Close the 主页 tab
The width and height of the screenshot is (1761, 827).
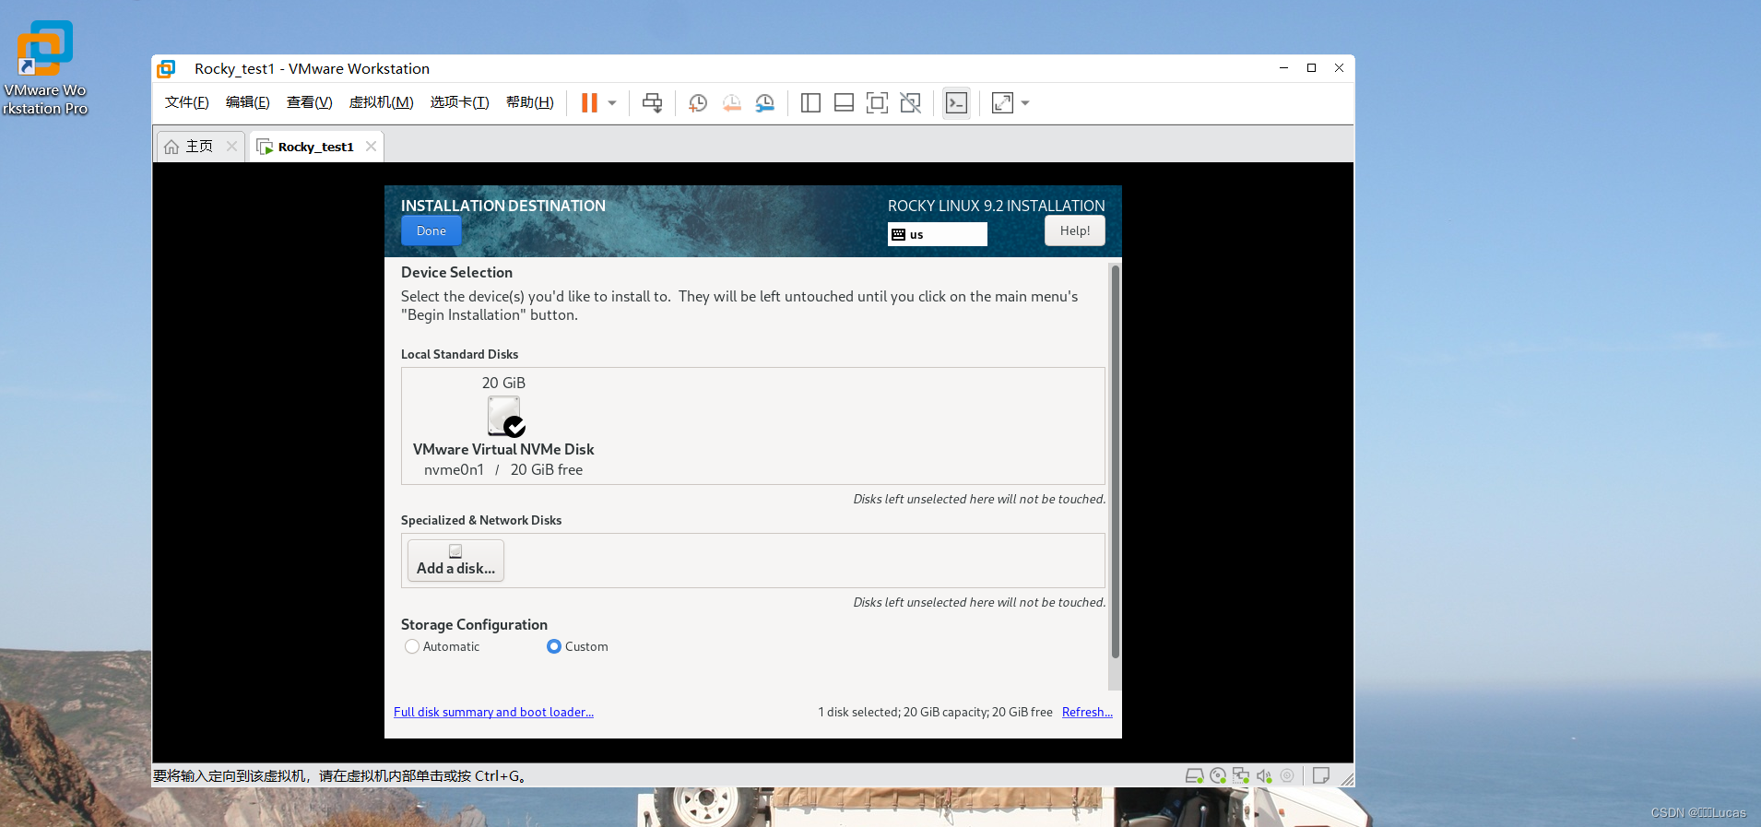tap(231, 147)
